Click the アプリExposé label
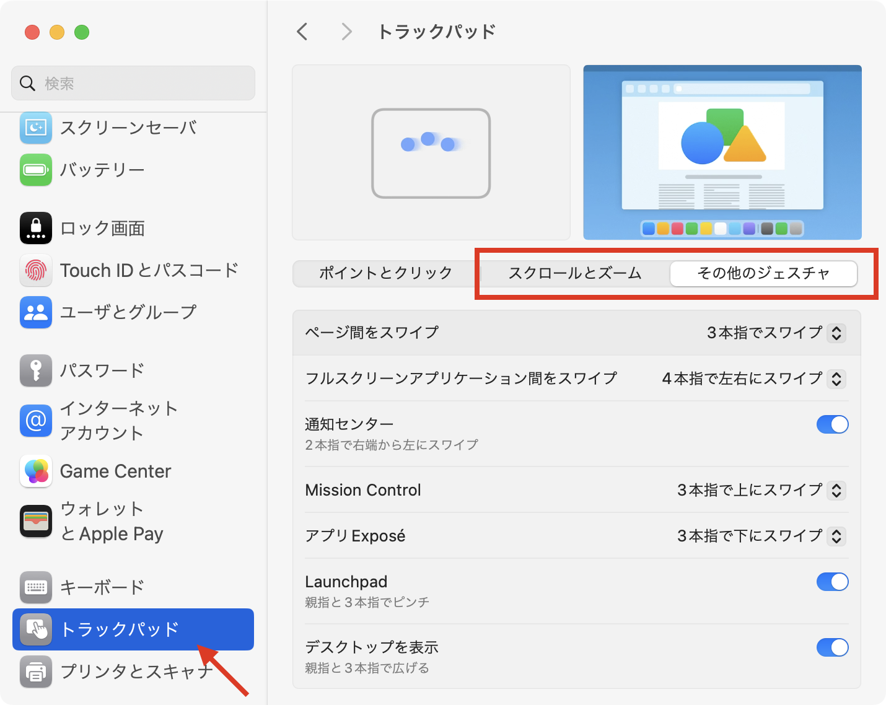The image size is (886, 705). pyautogui.click(x=355, y=536)
